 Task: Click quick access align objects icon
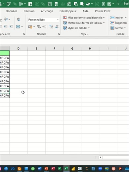click(21, 4)
